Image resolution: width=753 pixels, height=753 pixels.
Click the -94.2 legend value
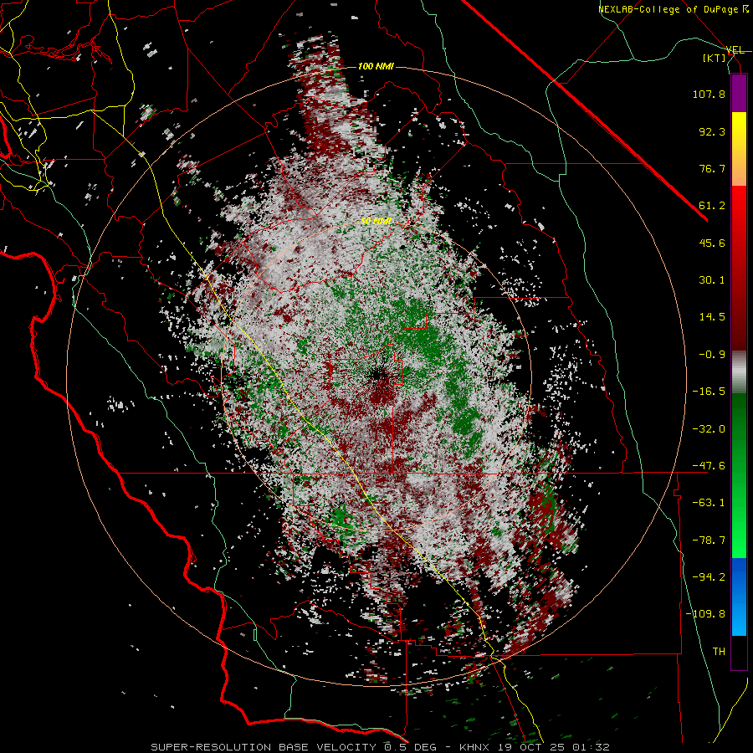tap(709, 576)
